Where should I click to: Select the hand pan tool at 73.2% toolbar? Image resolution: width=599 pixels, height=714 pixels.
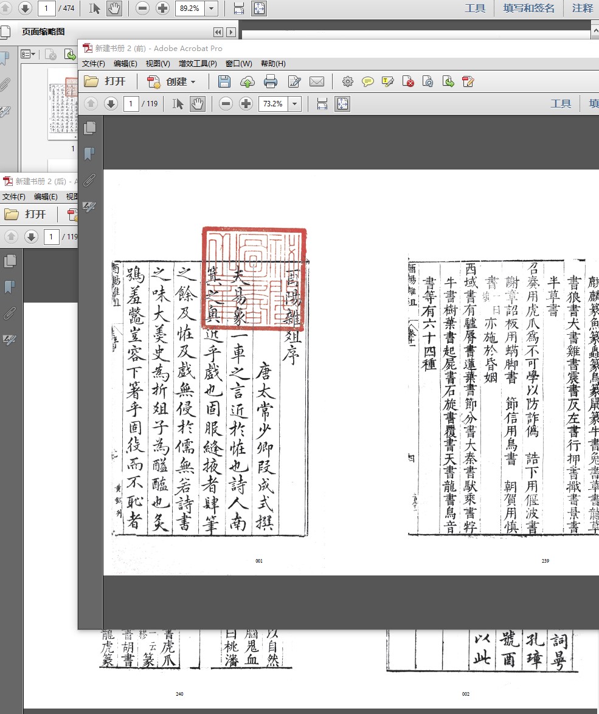[x=198, y=104]
